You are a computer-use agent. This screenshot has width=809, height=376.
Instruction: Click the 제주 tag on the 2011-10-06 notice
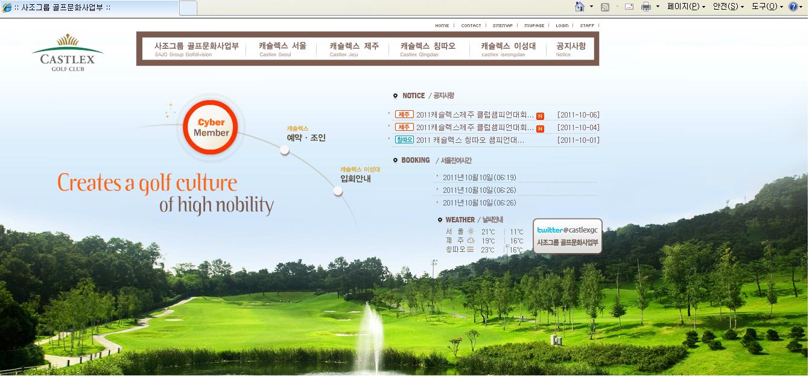click(404, 114)
